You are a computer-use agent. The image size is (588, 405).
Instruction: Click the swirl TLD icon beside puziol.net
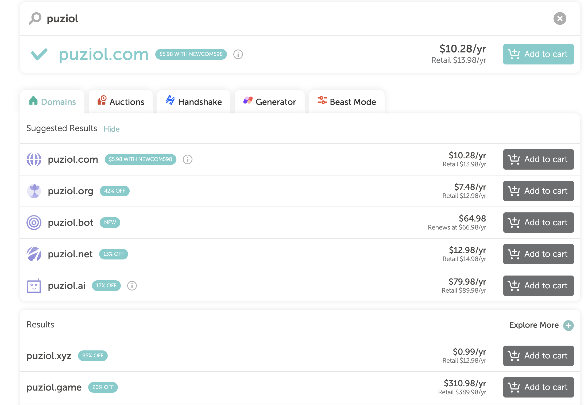(34, 254)
